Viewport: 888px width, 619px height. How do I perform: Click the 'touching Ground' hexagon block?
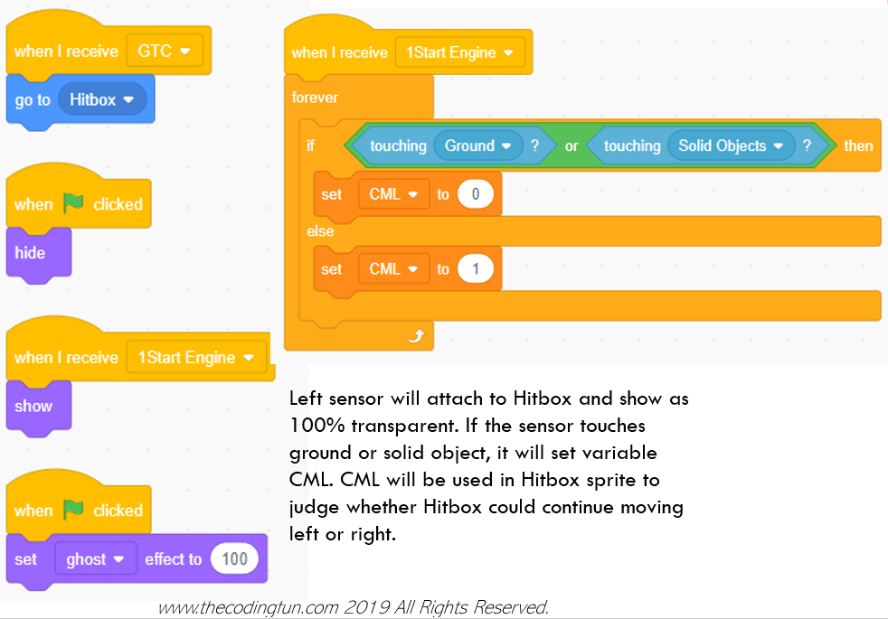click(x=400, y=145)
